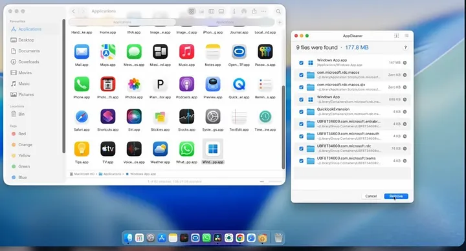466x251 pixels.
Task: Open AppCleaner help question mark
Action: (x=405, y=47)
